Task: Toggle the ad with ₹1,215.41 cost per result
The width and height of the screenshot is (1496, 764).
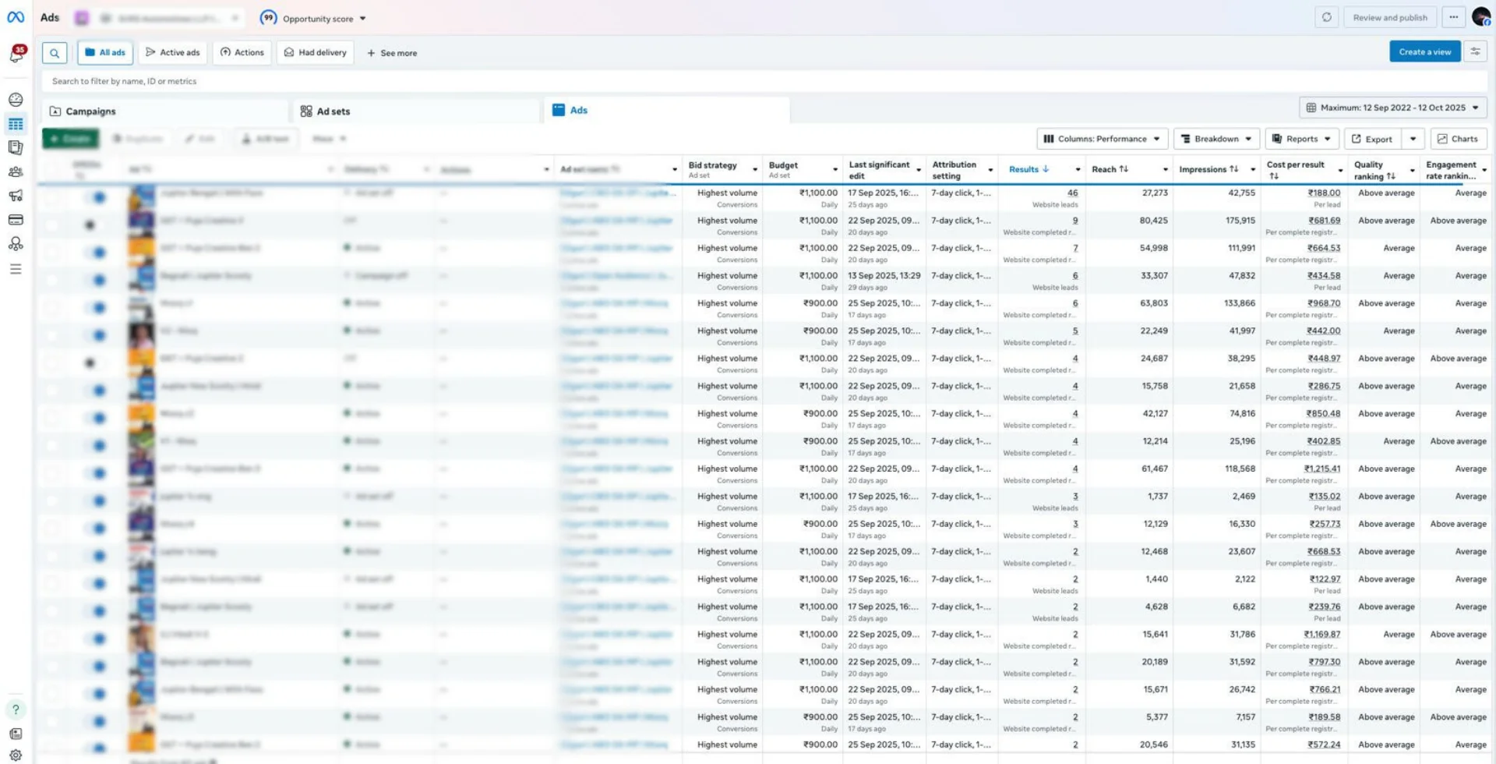Action: (97, 473)
